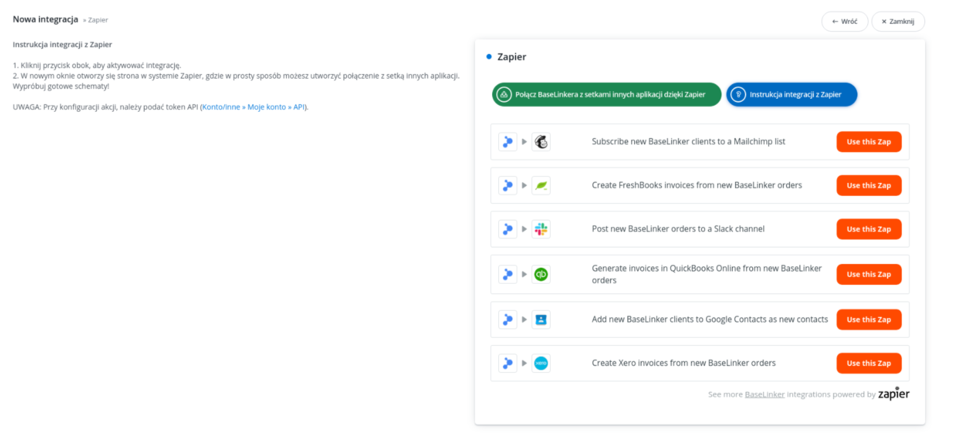Click the Zapier breadcrumb text
The image size is (957, 438).
pyautogui.click(x=98, y=20)
